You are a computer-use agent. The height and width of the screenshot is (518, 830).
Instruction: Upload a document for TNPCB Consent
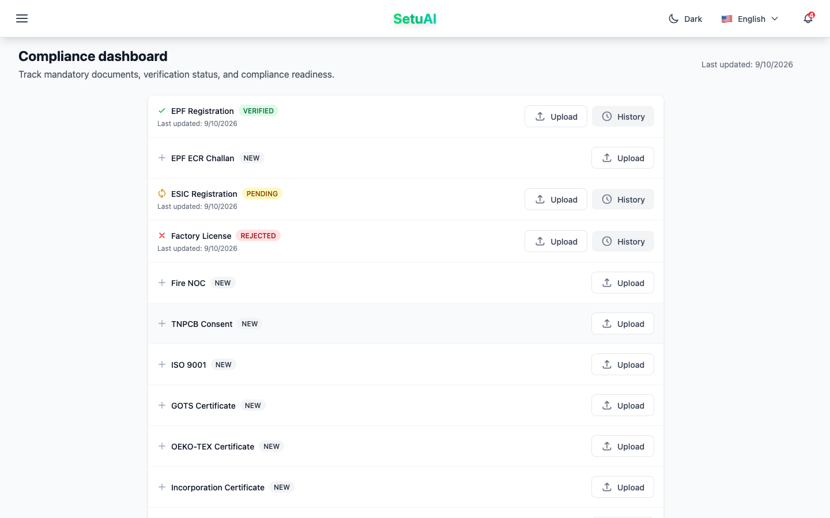622,323
